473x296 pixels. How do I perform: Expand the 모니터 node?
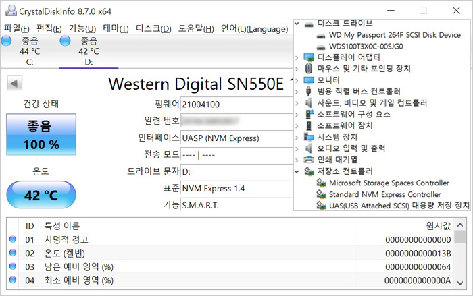pos(297,80)
